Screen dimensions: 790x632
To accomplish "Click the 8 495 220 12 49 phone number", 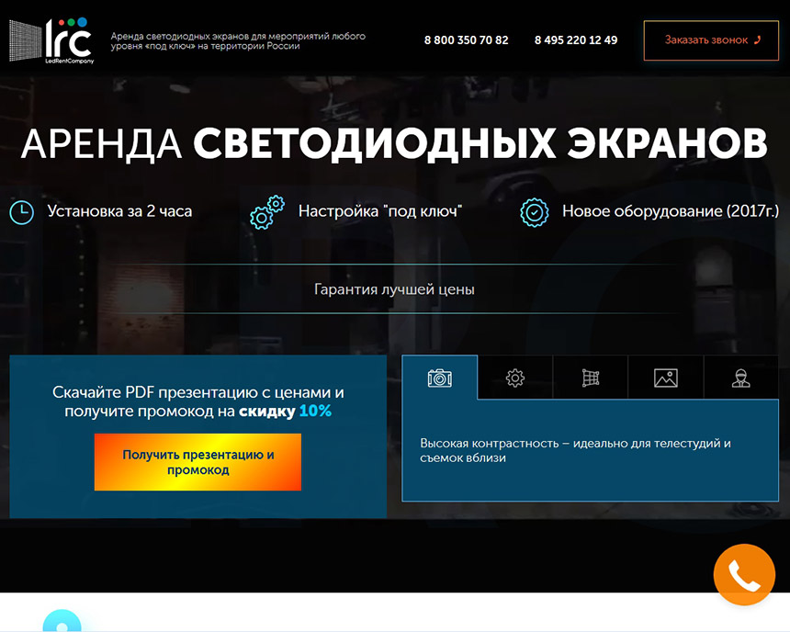I will (x=576, y=40).
